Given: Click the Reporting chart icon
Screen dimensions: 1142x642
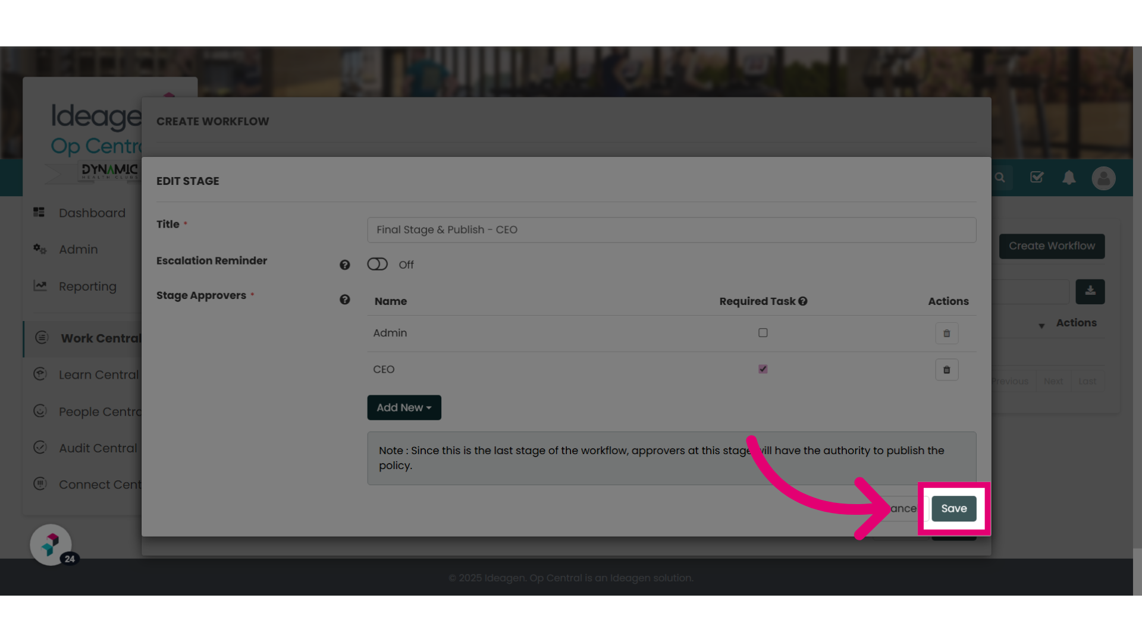Looking at the screenshot, I should [40, 285].
